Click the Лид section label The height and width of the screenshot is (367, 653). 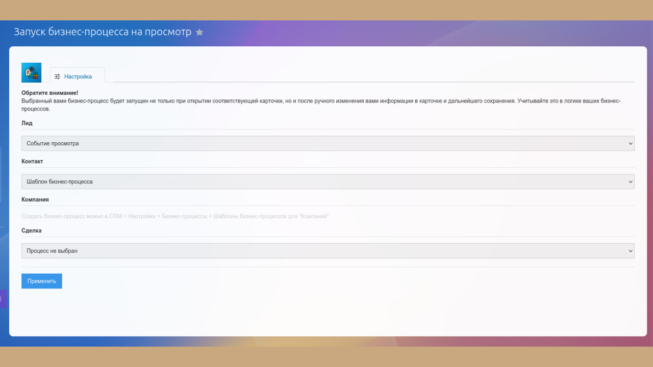pyautogui.click(x=27, y=123)
